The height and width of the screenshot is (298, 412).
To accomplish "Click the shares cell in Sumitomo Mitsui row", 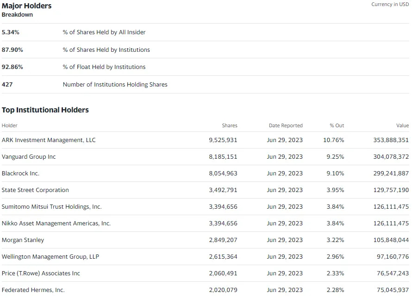I will point(223,207).
